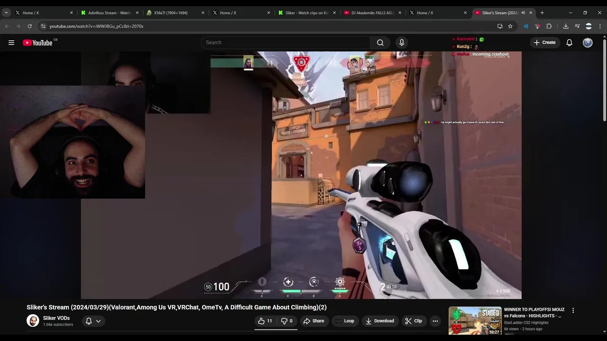This screenshot has height=341, width=607.
Task: Bookmark this page with the star
Action: tap(510, 26)
